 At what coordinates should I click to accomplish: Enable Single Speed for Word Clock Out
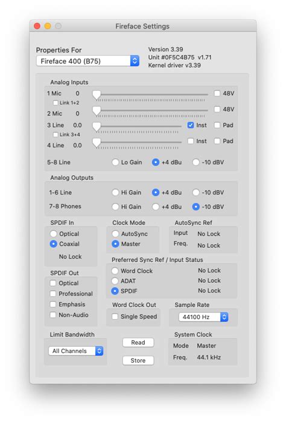pyautogui.click(x=115, y=317)
